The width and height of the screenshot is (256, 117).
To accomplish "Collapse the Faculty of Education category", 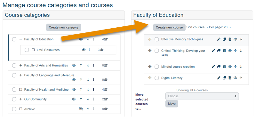I will coord(20,39).
